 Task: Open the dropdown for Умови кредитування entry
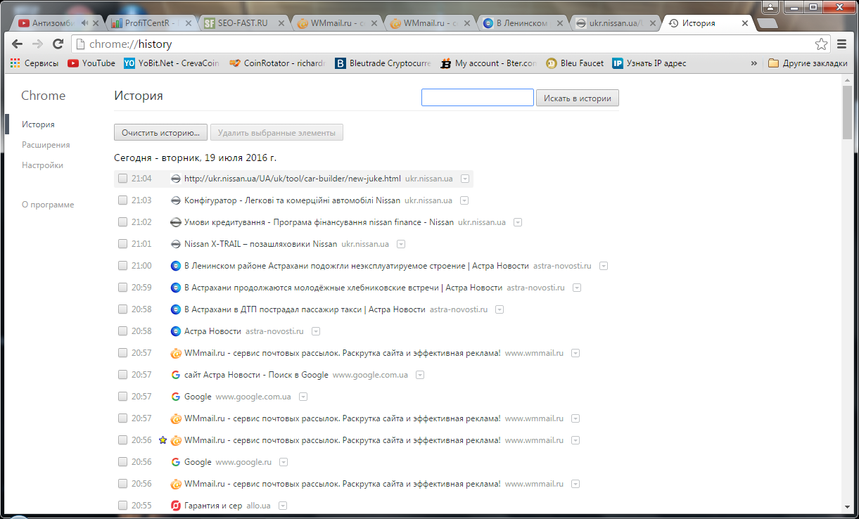click(518, 222)
